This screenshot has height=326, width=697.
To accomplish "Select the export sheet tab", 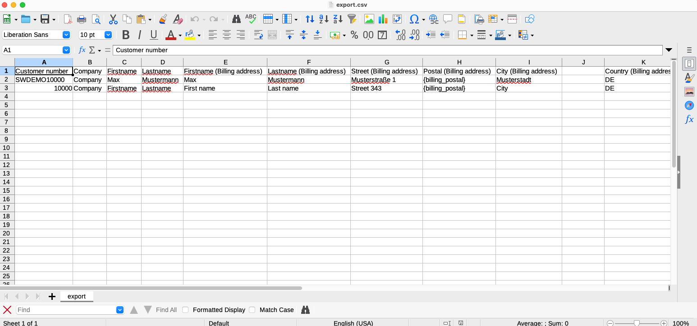I will 77,296.
